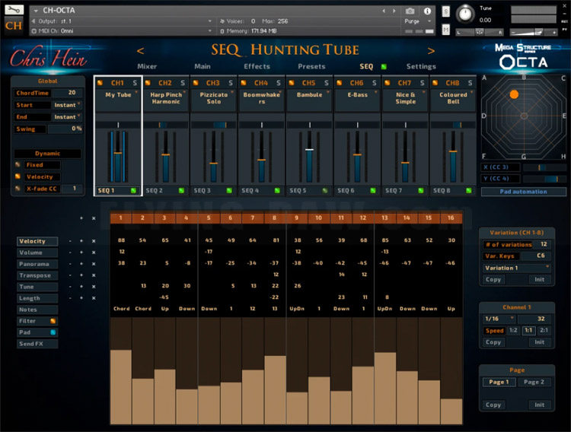Click the Panorama row minus icon

click(70, 264)
